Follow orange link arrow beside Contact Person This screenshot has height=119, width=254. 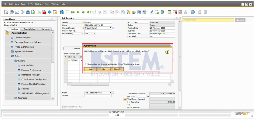83,28
